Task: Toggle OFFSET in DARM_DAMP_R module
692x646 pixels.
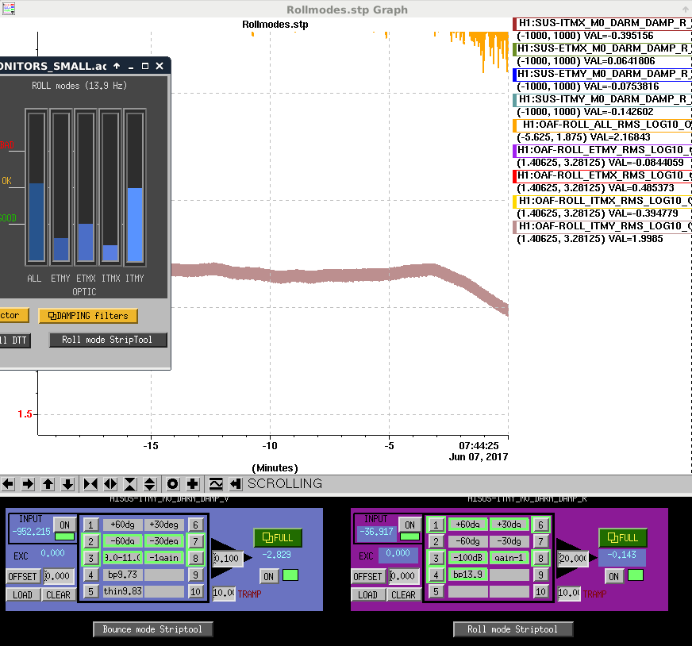Action: 367,576
